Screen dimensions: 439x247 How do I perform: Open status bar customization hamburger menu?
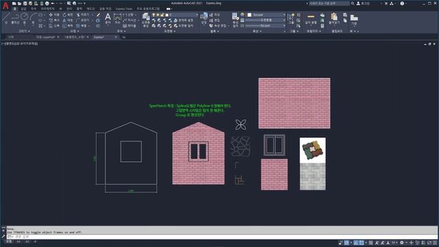[435, 243]
